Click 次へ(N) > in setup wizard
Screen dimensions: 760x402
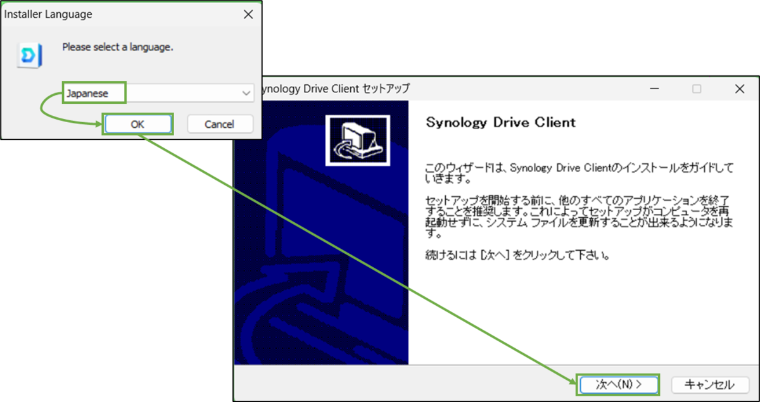point(618,384)
